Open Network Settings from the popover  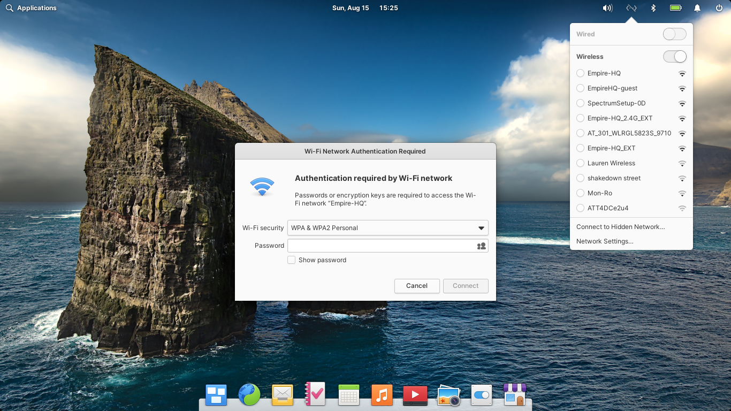coord(605,241)
